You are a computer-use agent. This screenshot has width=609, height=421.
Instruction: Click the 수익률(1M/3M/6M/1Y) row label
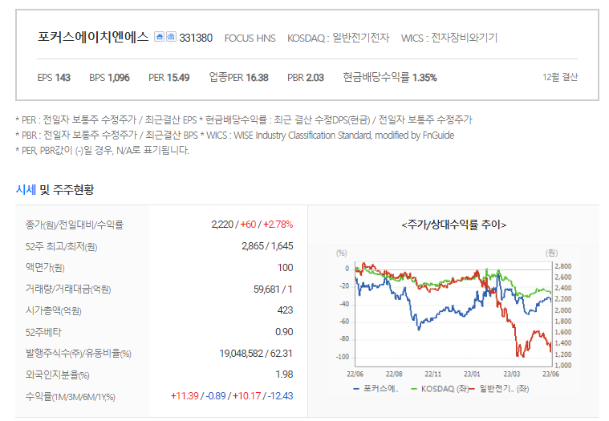coord(71,397)
